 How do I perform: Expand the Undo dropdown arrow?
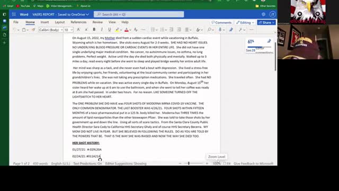(19, 30)
